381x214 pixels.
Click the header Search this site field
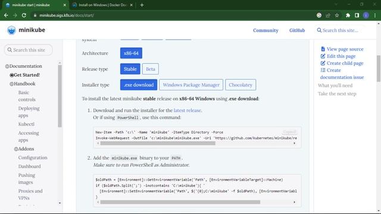[x=340, y=30]
